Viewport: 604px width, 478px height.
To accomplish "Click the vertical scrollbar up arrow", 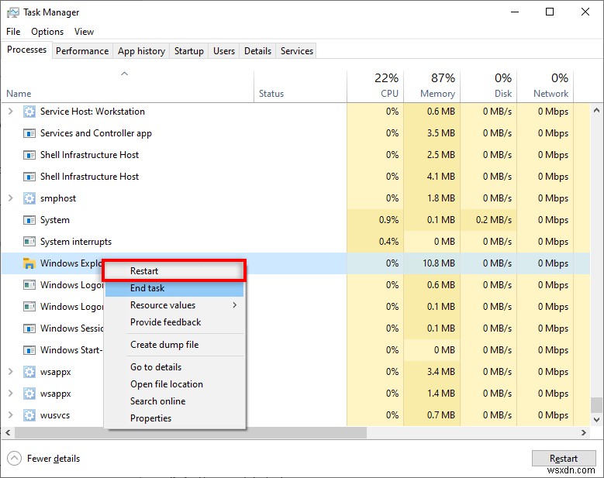I will tap(597, 110).
